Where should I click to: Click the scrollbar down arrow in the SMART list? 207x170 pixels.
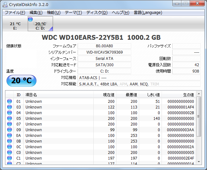(199, 162)
